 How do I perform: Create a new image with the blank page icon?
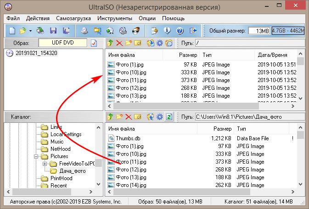click(x=12, y=31)
